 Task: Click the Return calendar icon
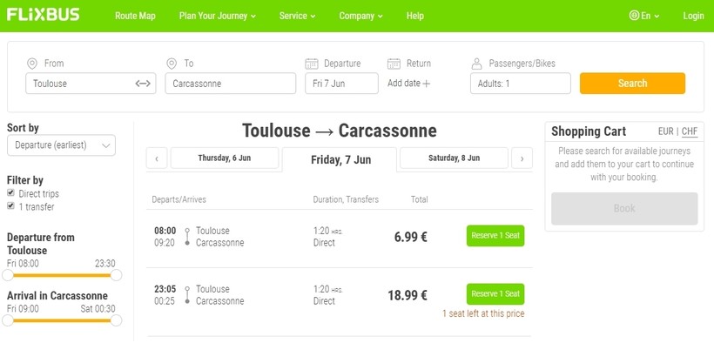pyautogui.click(x=394, y=64)
